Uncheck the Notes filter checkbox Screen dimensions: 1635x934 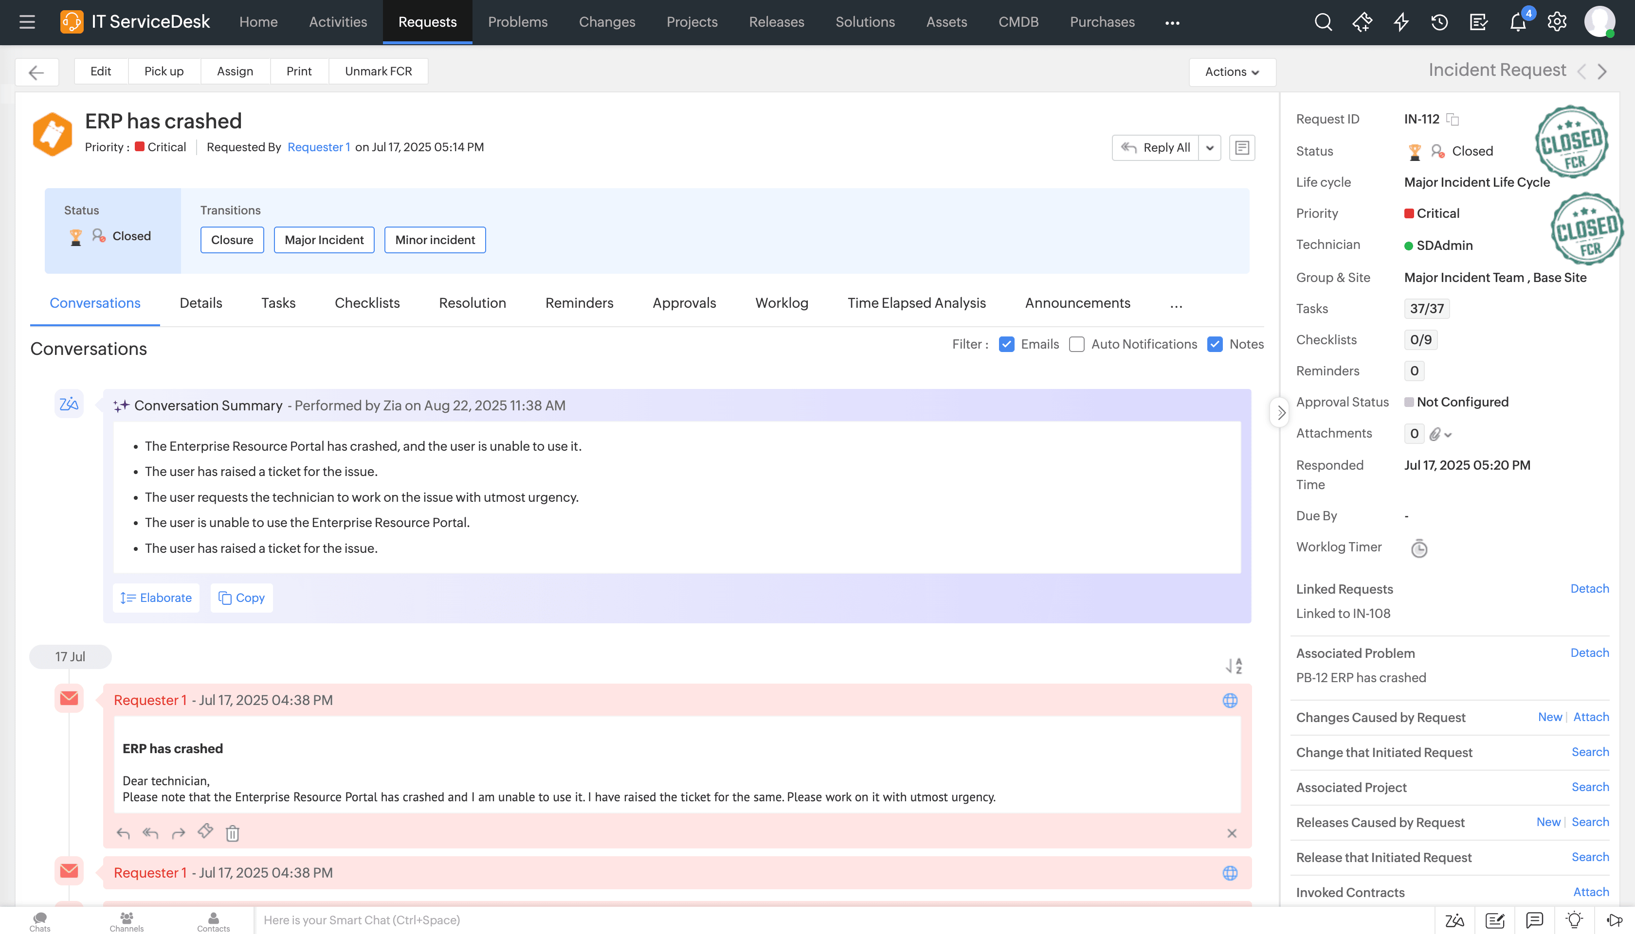(x=1215, y=344)
